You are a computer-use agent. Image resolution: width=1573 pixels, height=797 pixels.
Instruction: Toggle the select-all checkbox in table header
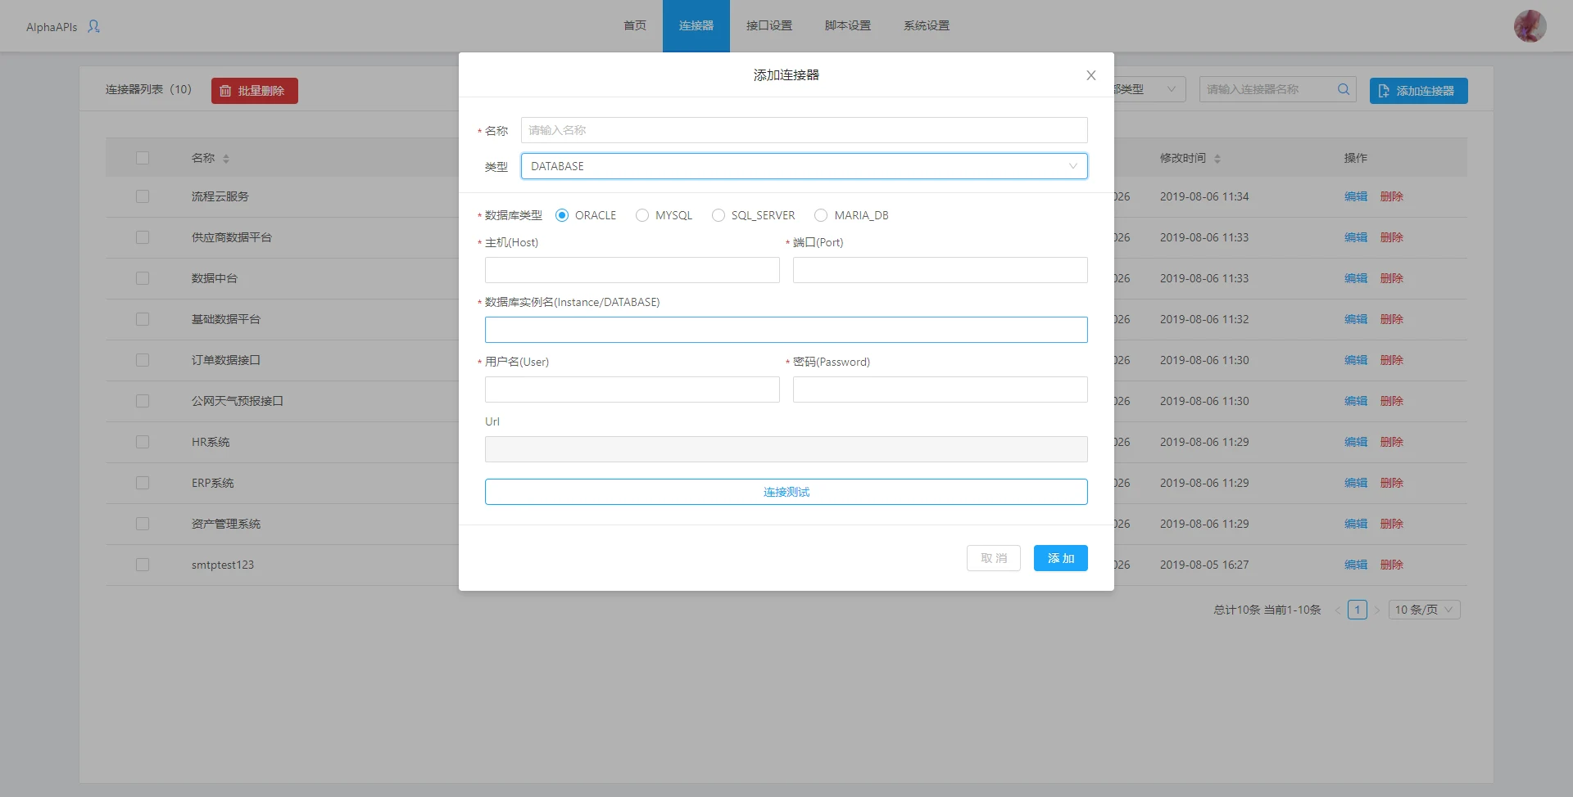pos(143,158)
